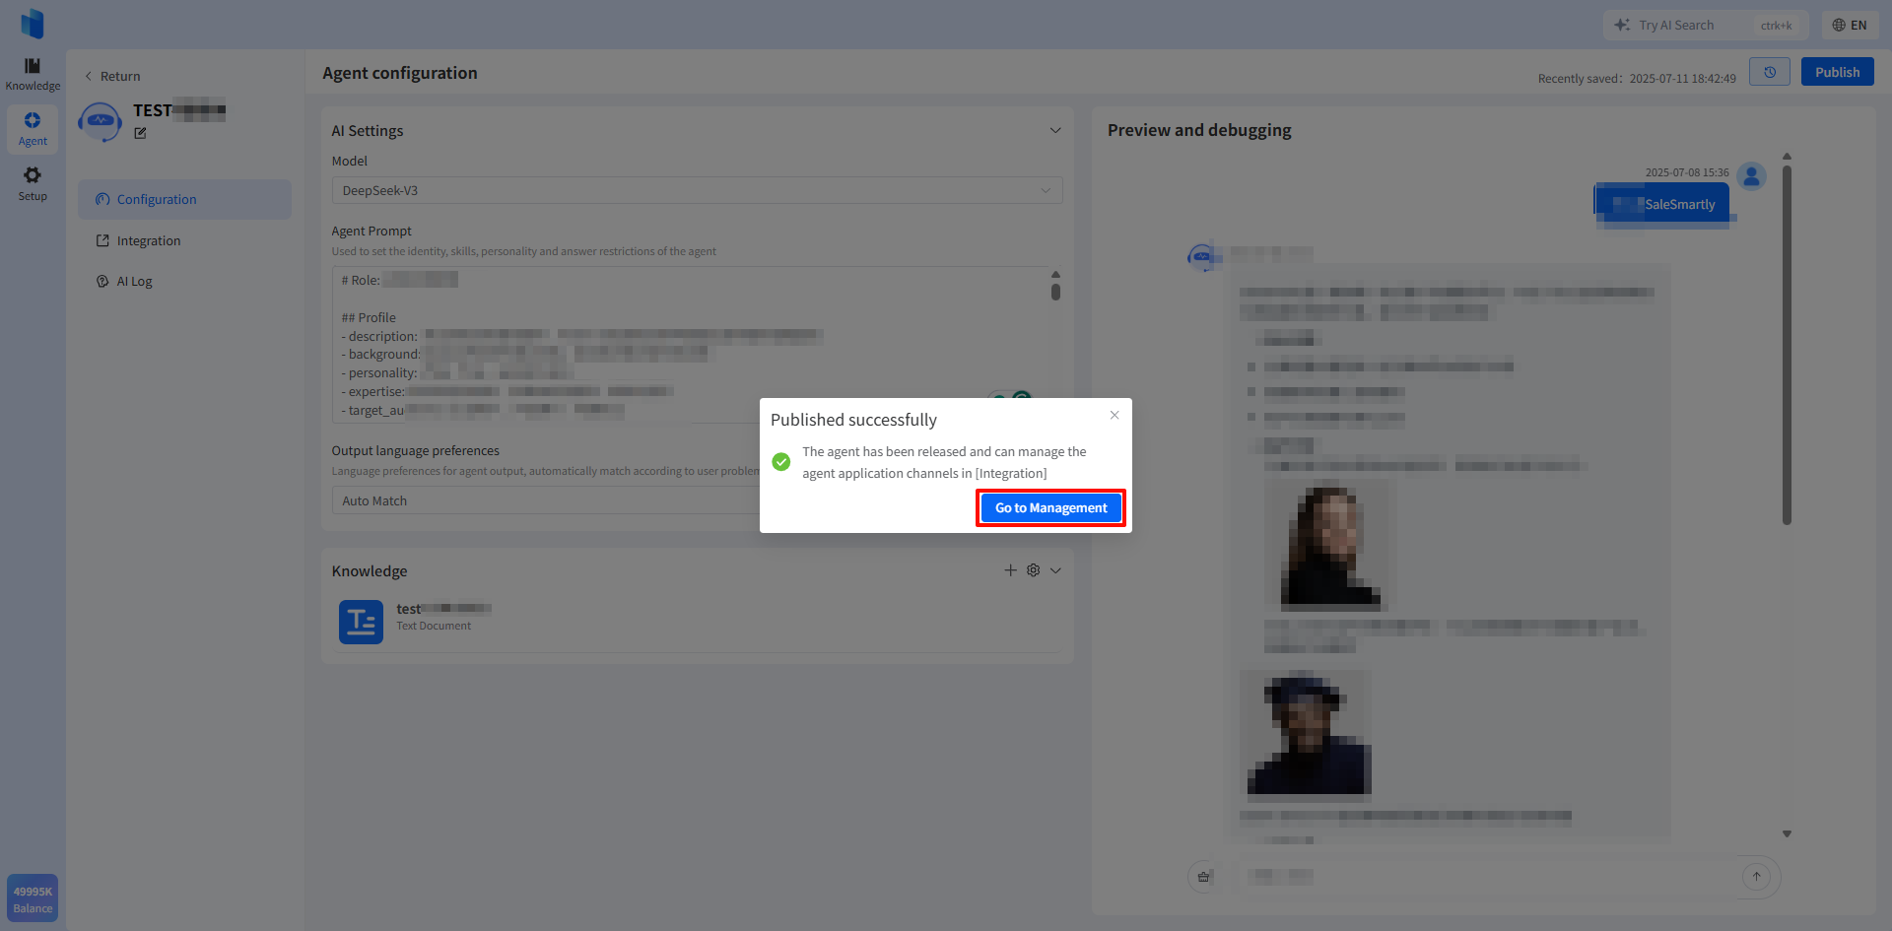Viewport: 1892px width, 931px height.
Task: Open the second portrait image in chat
Action: click(x=1306, y=735)
